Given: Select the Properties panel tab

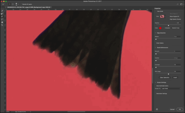Looking at the screenshot, I should click(x=157, y=8).
